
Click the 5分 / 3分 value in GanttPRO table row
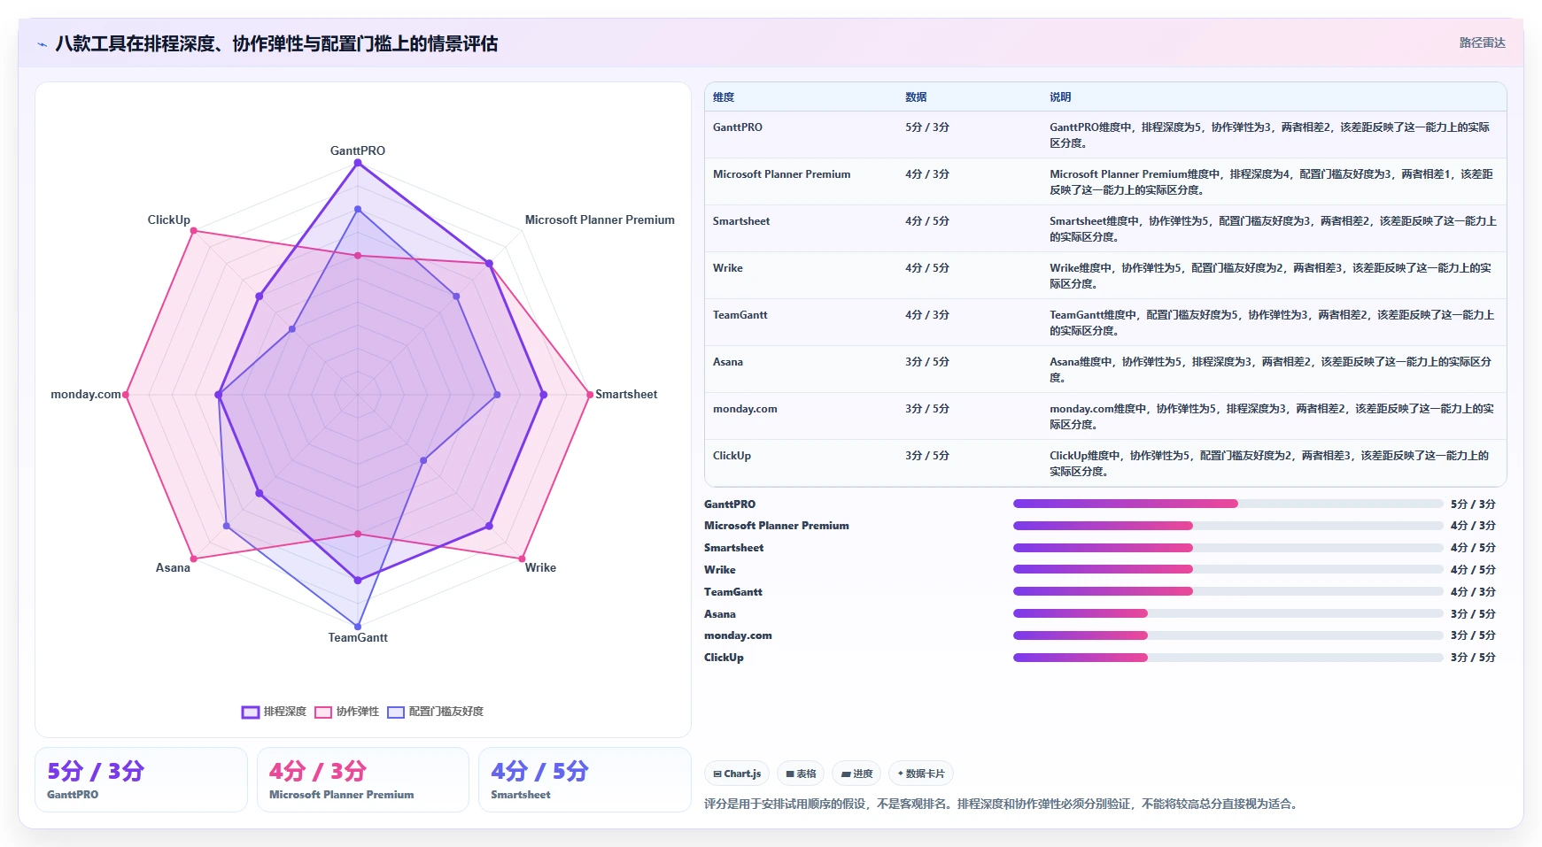click(927, 127)
